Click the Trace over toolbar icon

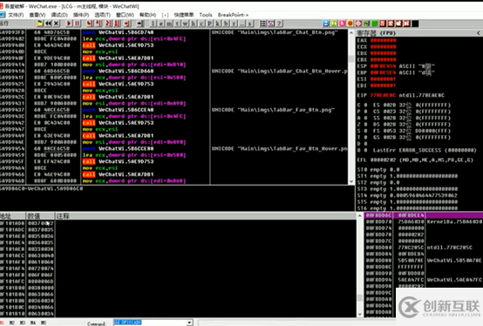(118, 24)
